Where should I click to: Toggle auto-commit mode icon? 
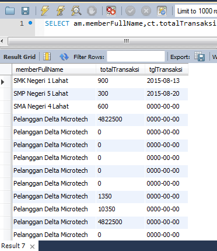pos(162,11)
